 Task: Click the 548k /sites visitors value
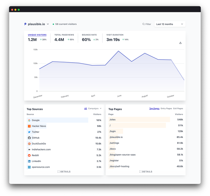point(180,119)
